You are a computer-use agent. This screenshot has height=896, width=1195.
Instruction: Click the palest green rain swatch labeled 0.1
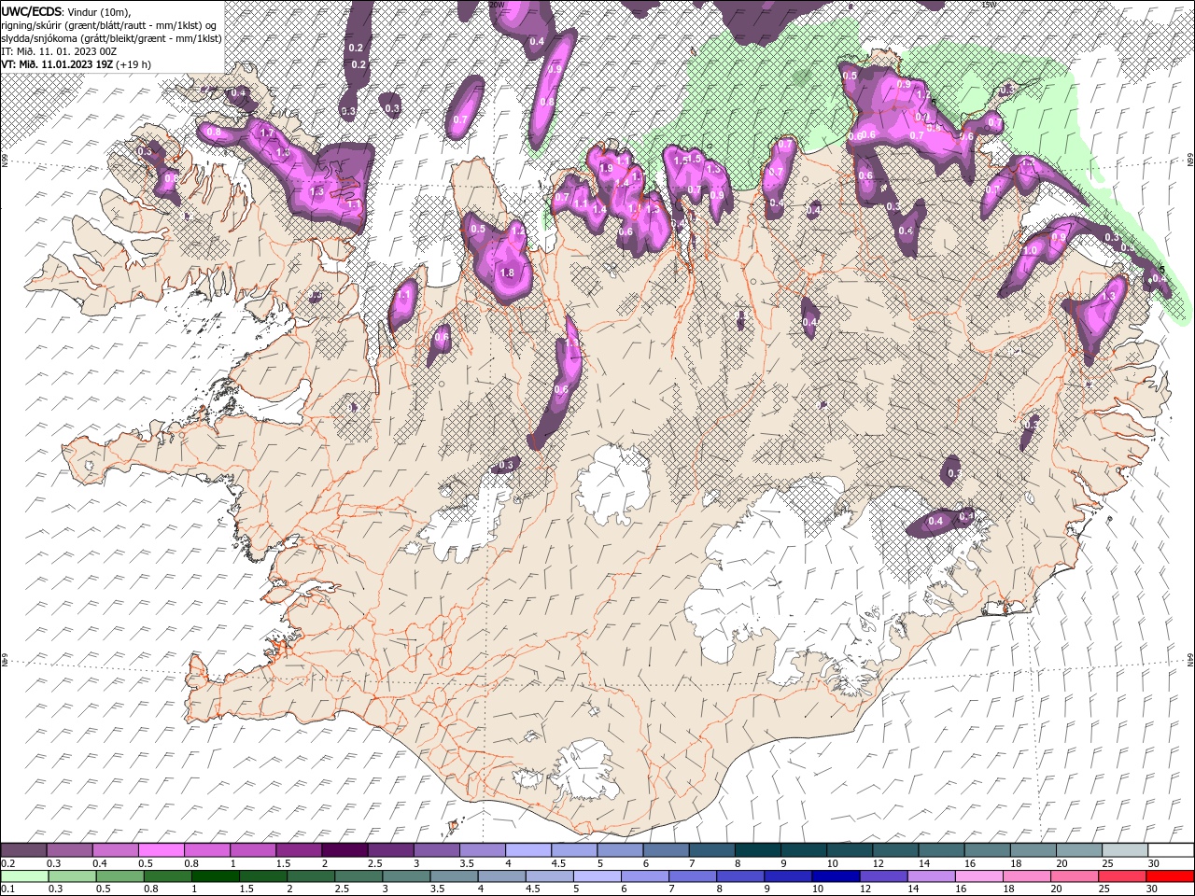(23, 876)
